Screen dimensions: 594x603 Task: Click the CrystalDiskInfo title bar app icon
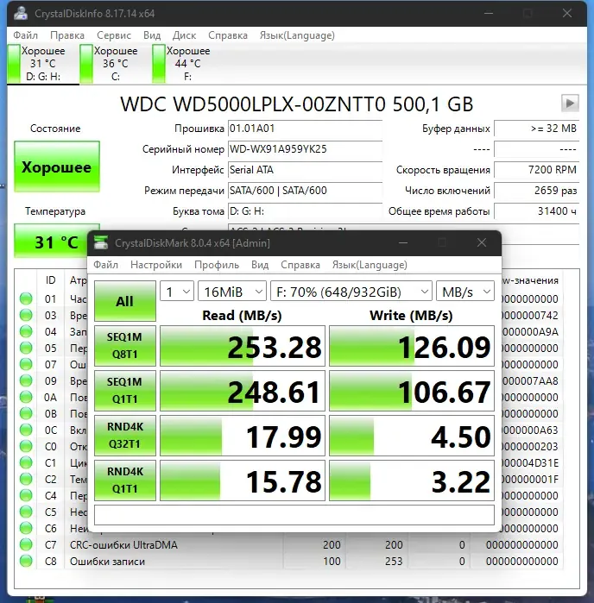(x=21, y=13)
